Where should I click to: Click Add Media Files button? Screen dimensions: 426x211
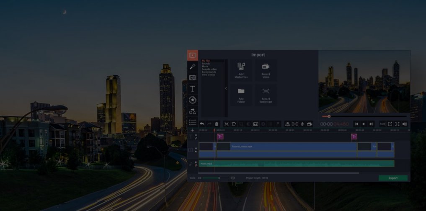pyautogui.click(x=241, y=70)
